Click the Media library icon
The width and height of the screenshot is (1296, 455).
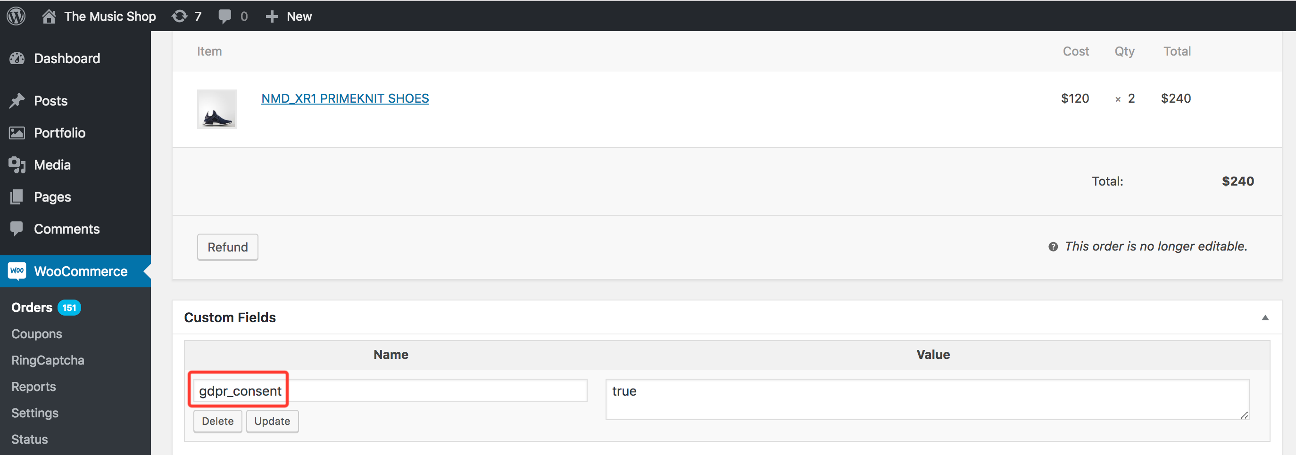[x=17, y=165]
